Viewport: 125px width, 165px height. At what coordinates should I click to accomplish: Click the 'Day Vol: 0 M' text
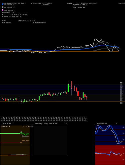point(78,7)
